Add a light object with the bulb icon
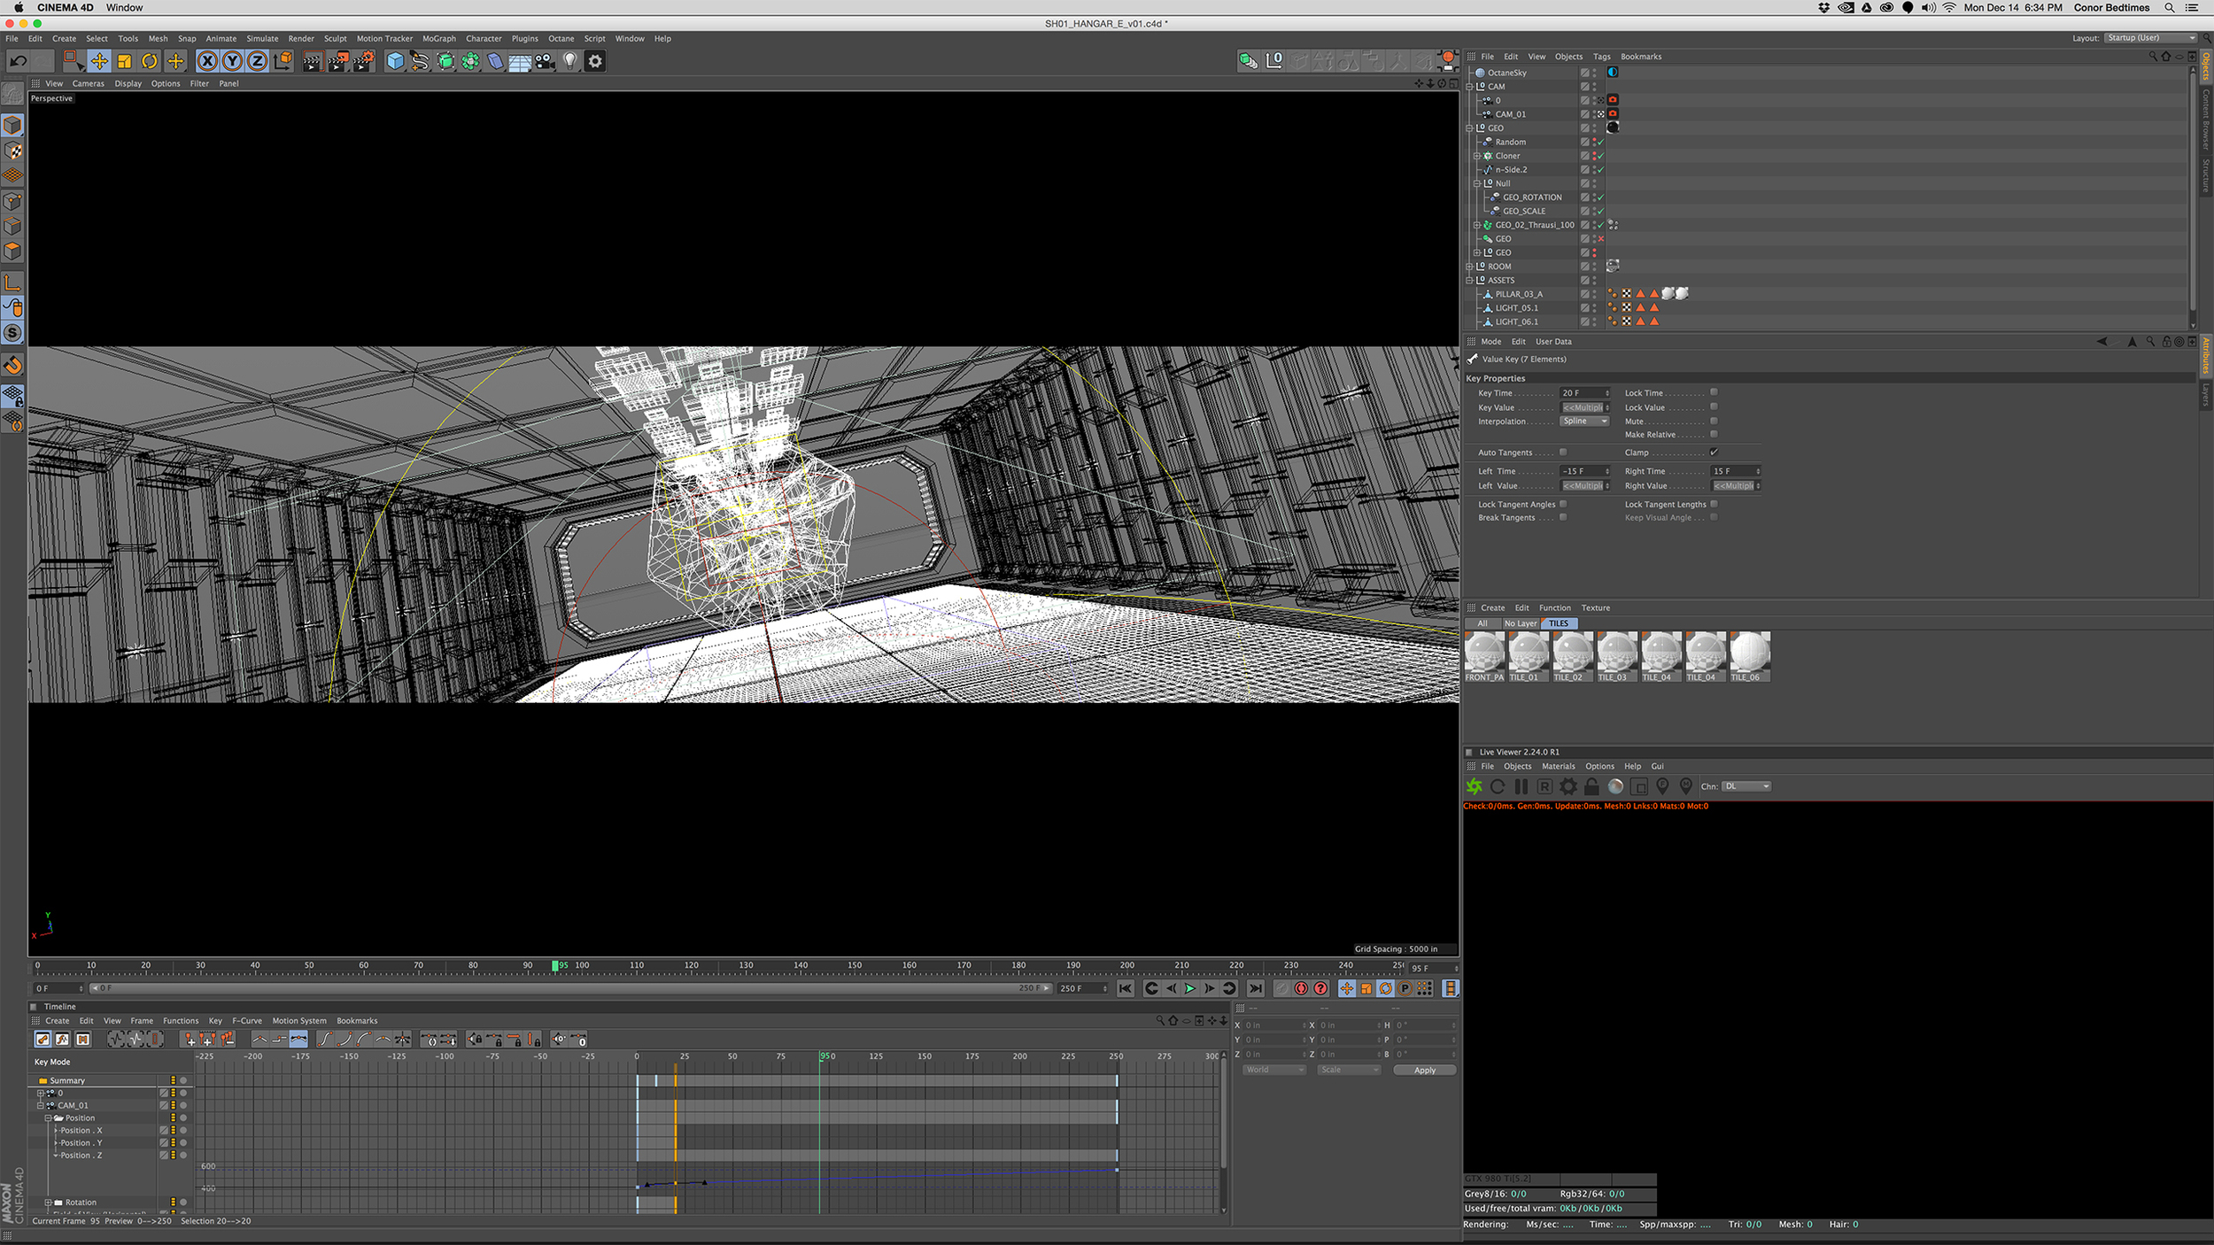This screenshot has height=1245, width=2214. [570, 61]
